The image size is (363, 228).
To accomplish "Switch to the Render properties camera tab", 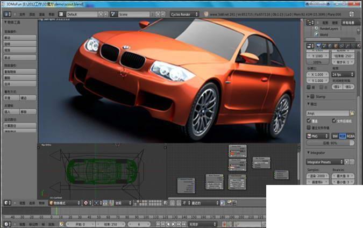I will coord(319,46).
